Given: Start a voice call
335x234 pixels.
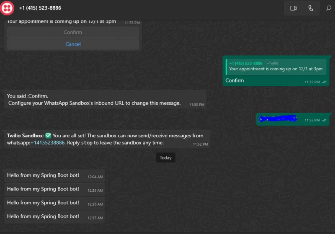Looking at the screenshot, I should coord(310,8).
